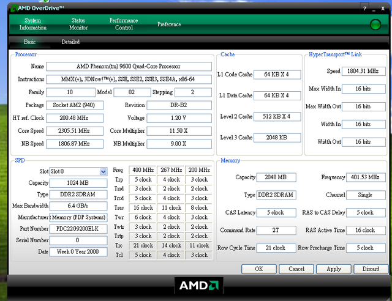The height and width of the screenshot is (301, 392).
Task: Click the Max Width In value
Action: pyautogui.click(x=363, y=89)
